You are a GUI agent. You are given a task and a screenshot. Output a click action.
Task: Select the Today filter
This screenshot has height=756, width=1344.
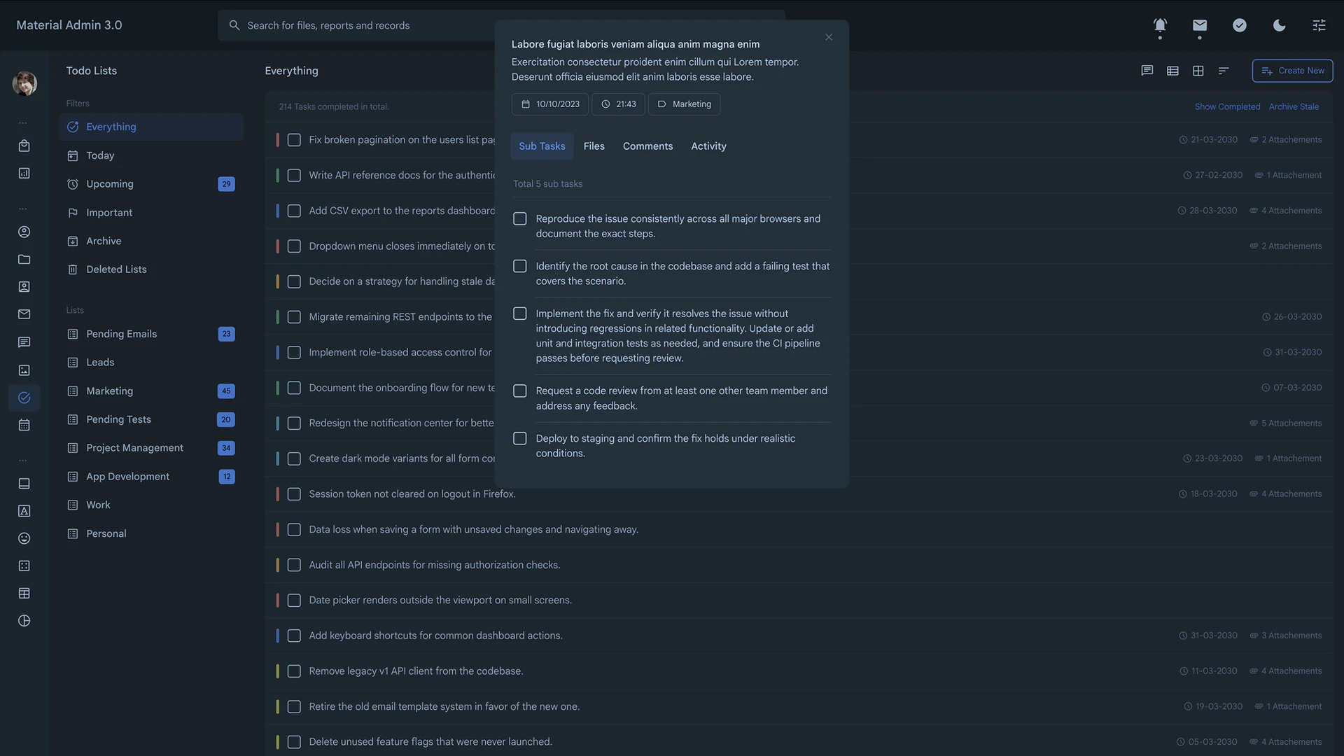pos(151,155)
